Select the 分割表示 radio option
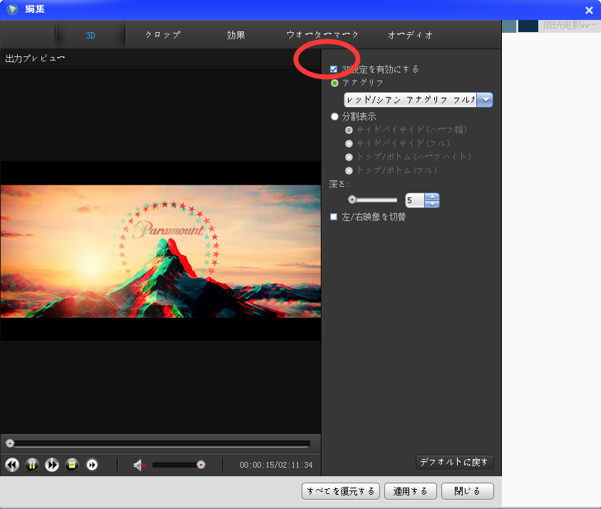This screenshot has height=509, width=601. 335,116
